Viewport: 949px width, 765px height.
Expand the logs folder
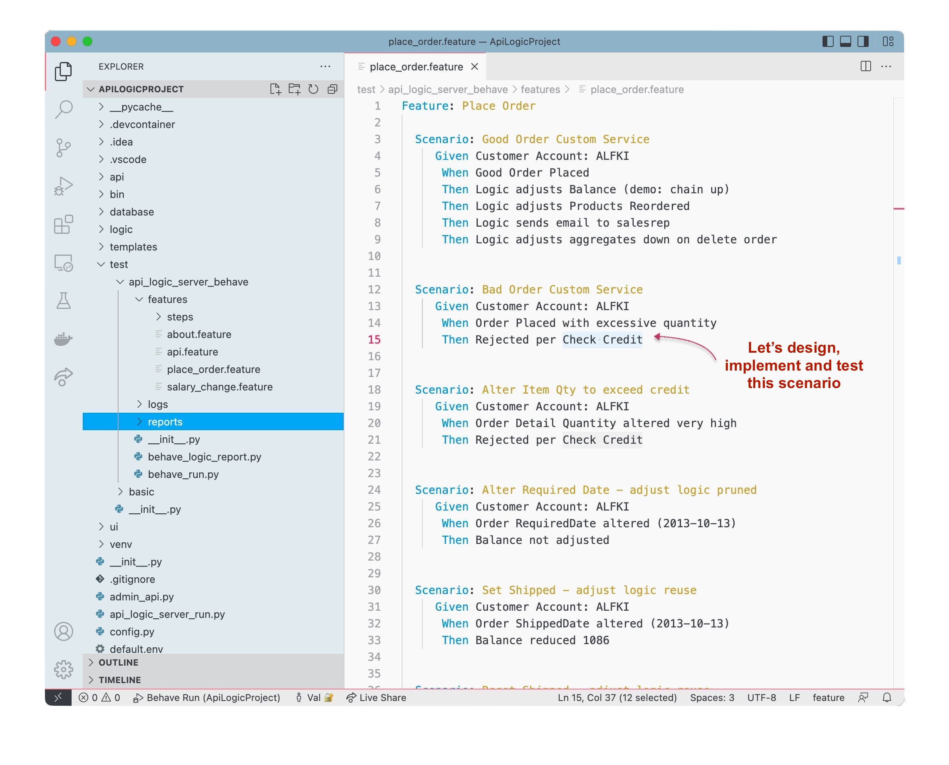(x=158, y=404)
